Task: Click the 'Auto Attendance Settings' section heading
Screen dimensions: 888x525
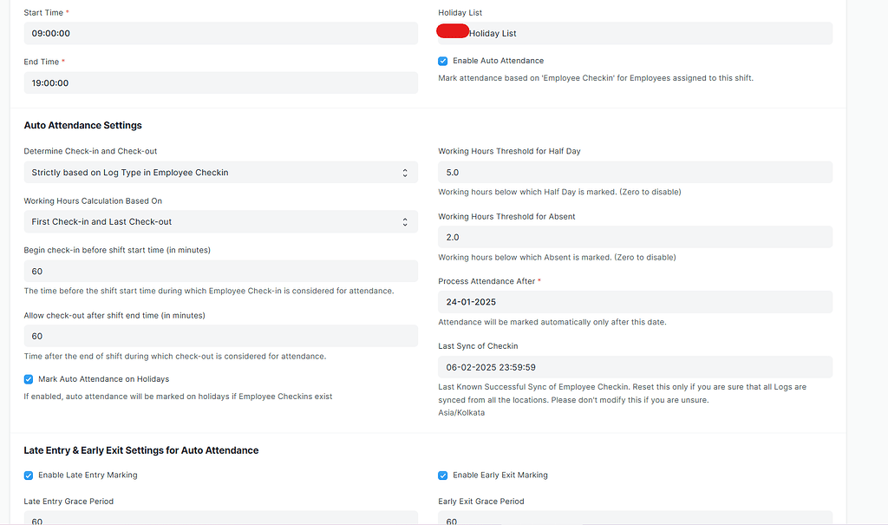Action: [x=82, y=125]
